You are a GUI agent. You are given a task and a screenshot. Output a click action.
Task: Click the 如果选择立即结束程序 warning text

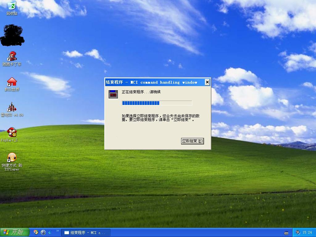[x=160, y=118]
